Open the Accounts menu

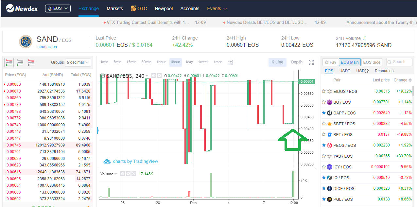pos(190,9)
